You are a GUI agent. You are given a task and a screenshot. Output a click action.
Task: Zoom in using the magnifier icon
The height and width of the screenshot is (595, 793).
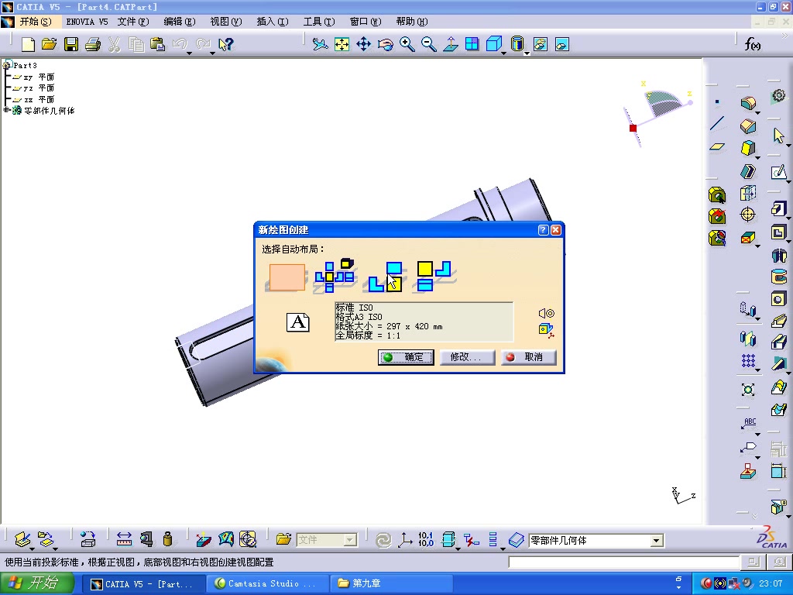407,44
